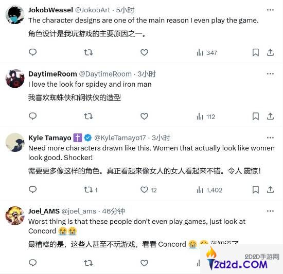The width and height of the screenshot is (283, 274).
Task: Reply to Joel_AMS's Concord tweet
Action: click(x=32, y=263)
